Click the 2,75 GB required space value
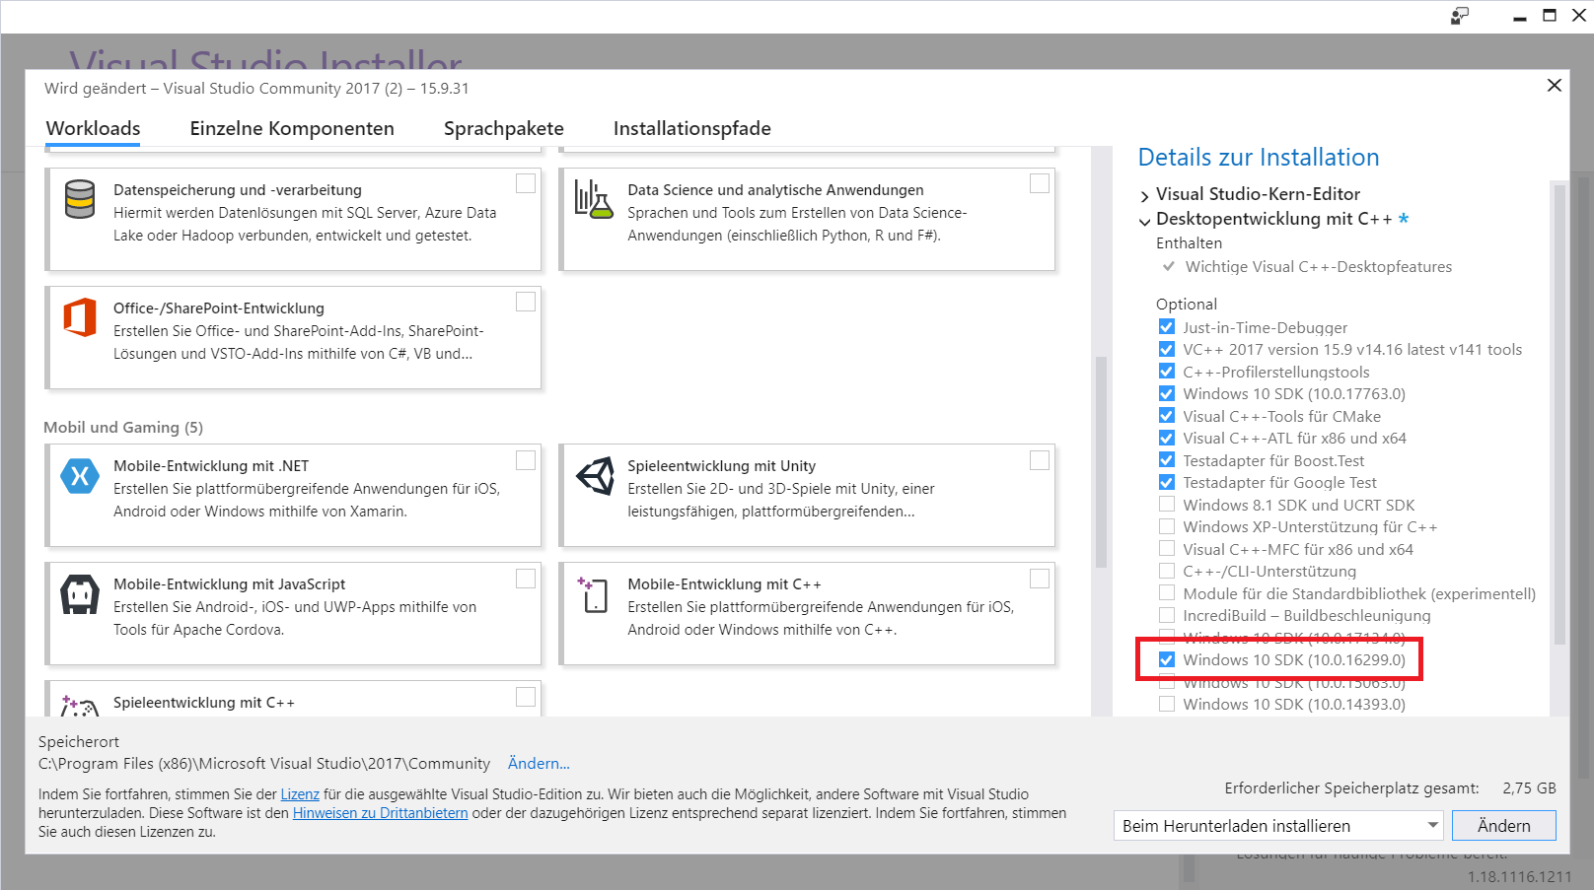The height and width of the screenshot is (890, 1594). (x=1529, y=787)
